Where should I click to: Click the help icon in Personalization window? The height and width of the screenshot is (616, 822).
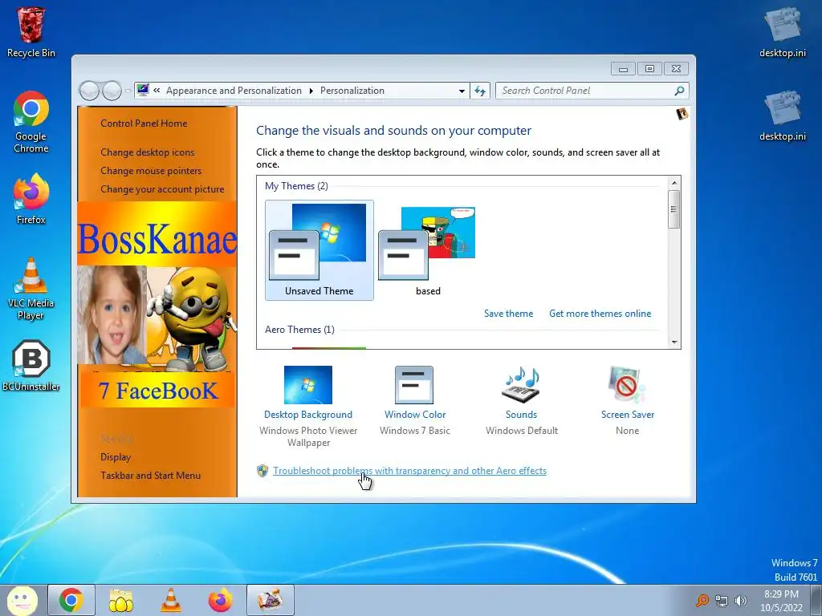pyautogui.click(x=682, y=114)
